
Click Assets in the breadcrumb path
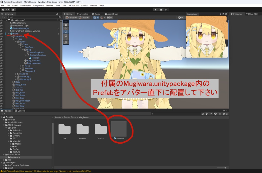[x=58, y=117]
